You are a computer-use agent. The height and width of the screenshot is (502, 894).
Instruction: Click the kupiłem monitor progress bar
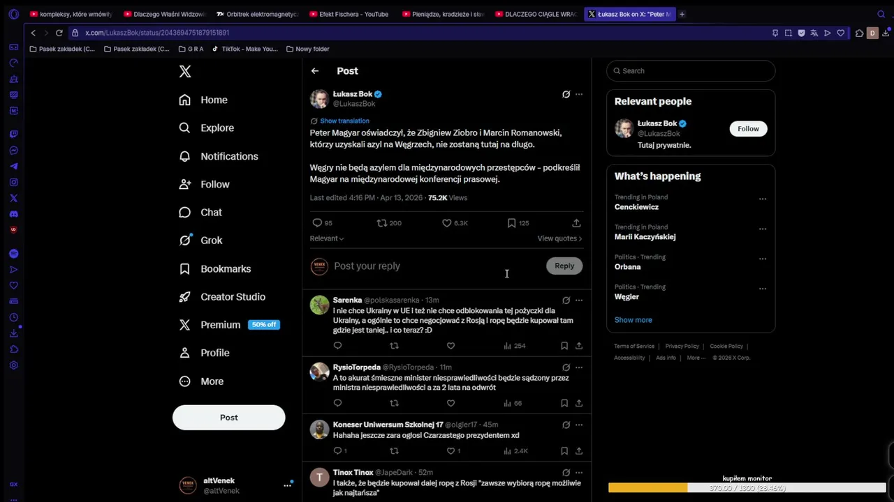coord(747,488)
